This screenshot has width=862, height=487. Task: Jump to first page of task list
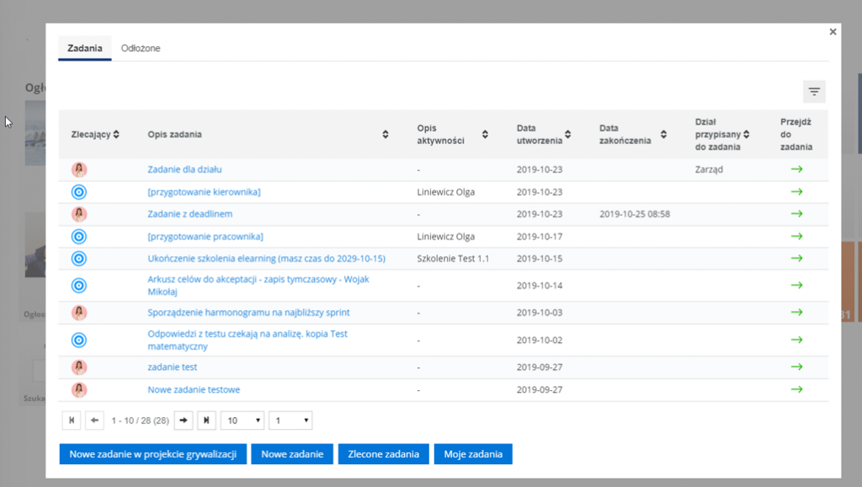point(72,420)
